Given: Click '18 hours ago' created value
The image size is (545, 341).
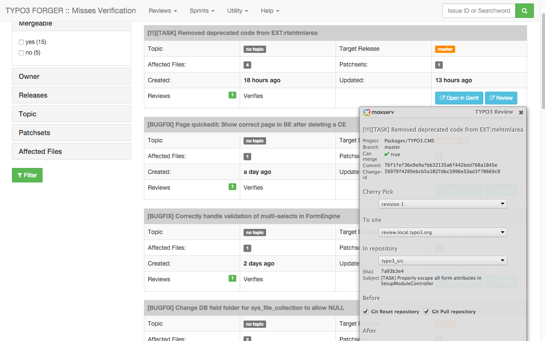Looking at the screenshot, I should (x=262, y=80).
